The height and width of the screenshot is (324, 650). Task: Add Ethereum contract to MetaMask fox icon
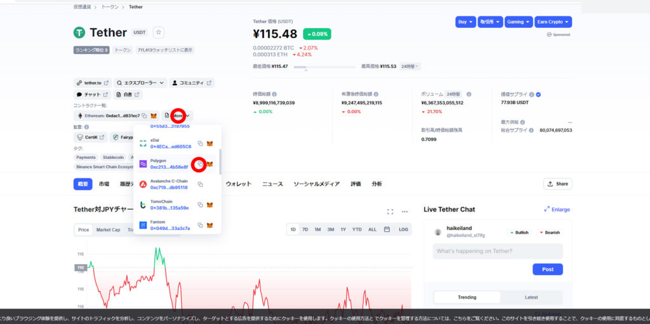(154, 116)
